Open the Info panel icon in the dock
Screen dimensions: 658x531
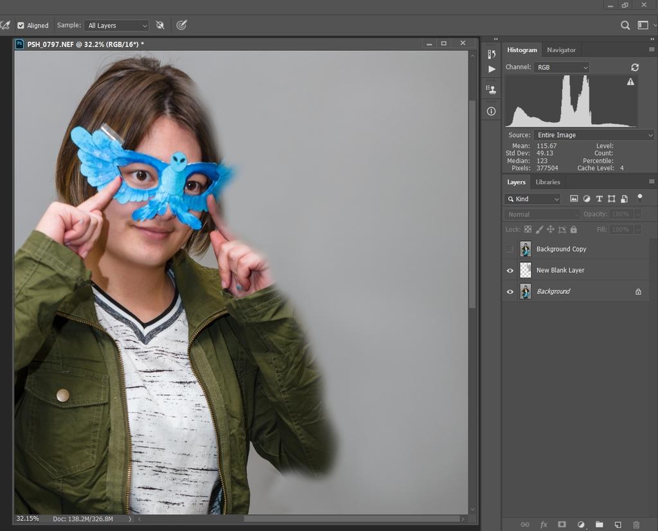pyautogui.click(x=491, y=111)
